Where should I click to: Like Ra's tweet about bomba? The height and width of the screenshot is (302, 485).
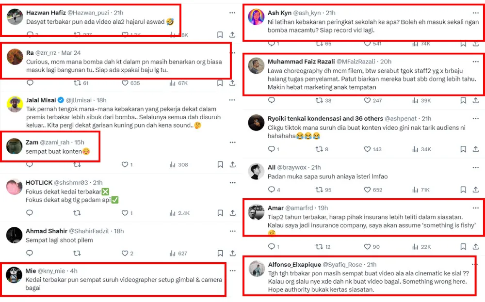coord(125,83)
